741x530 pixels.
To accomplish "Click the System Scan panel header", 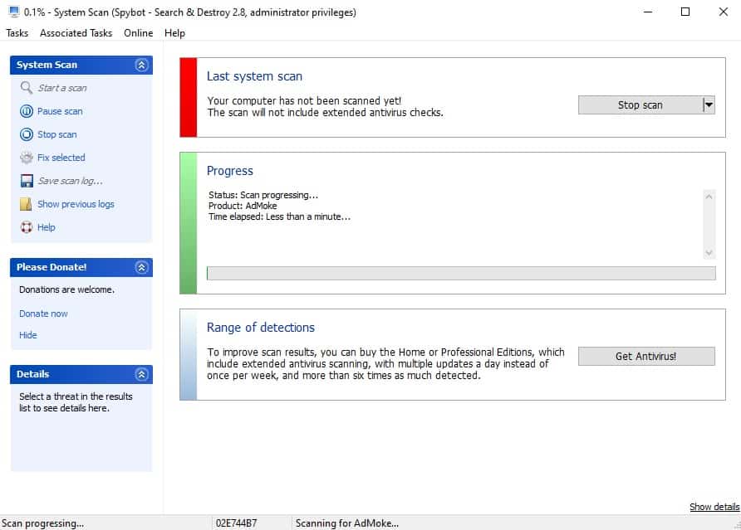I will [x=81, y=66].
